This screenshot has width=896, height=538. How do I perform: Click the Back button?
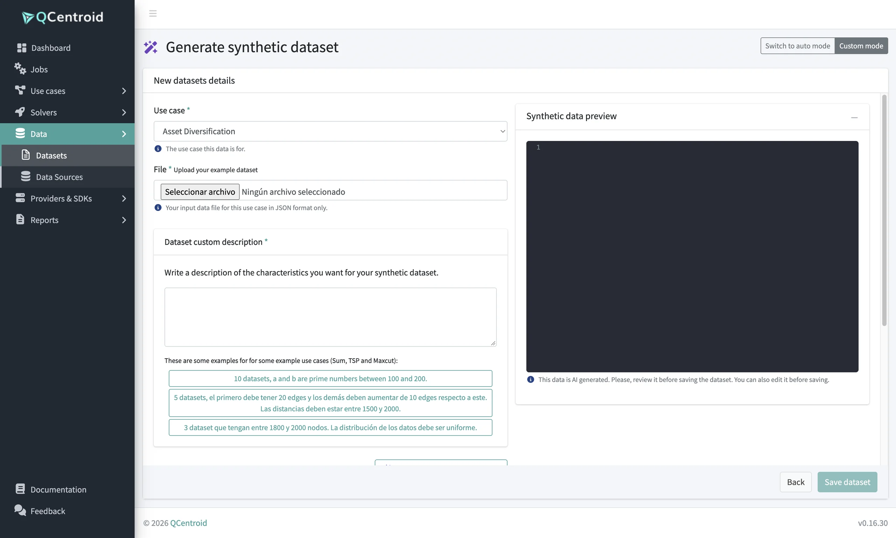click(796, 482)
